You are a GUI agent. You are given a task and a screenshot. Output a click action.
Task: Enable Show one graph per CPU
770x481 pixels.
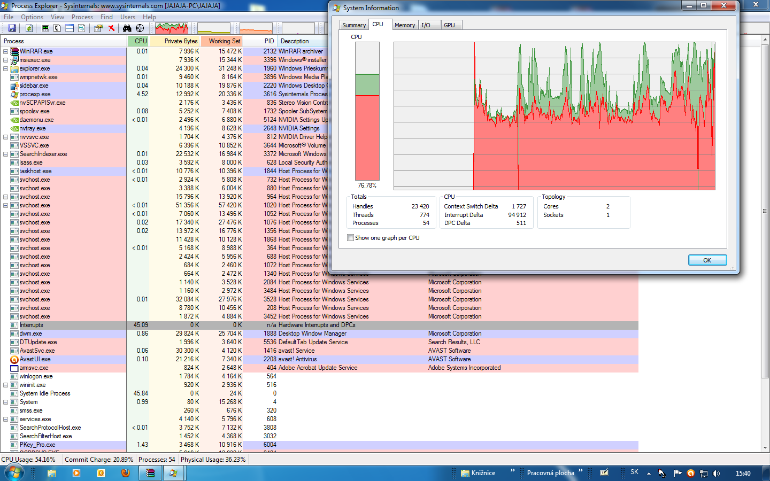pos(351,238)
